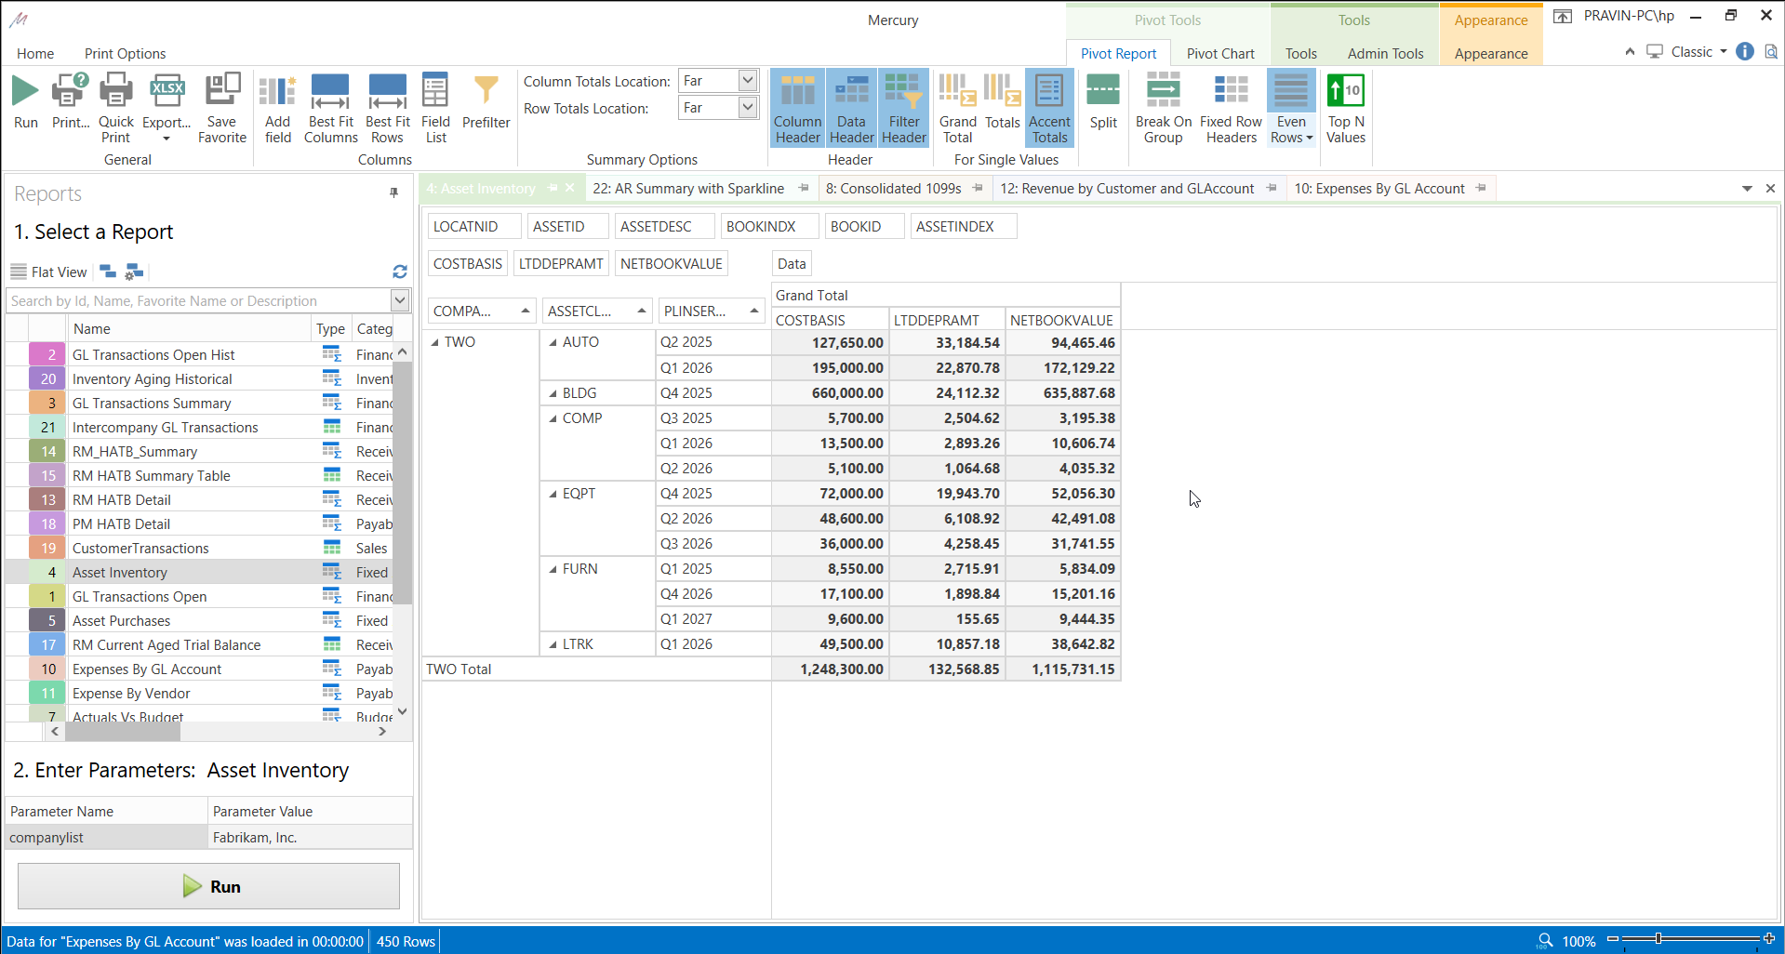Collapse the AUTO asset class row

(553, 342)
